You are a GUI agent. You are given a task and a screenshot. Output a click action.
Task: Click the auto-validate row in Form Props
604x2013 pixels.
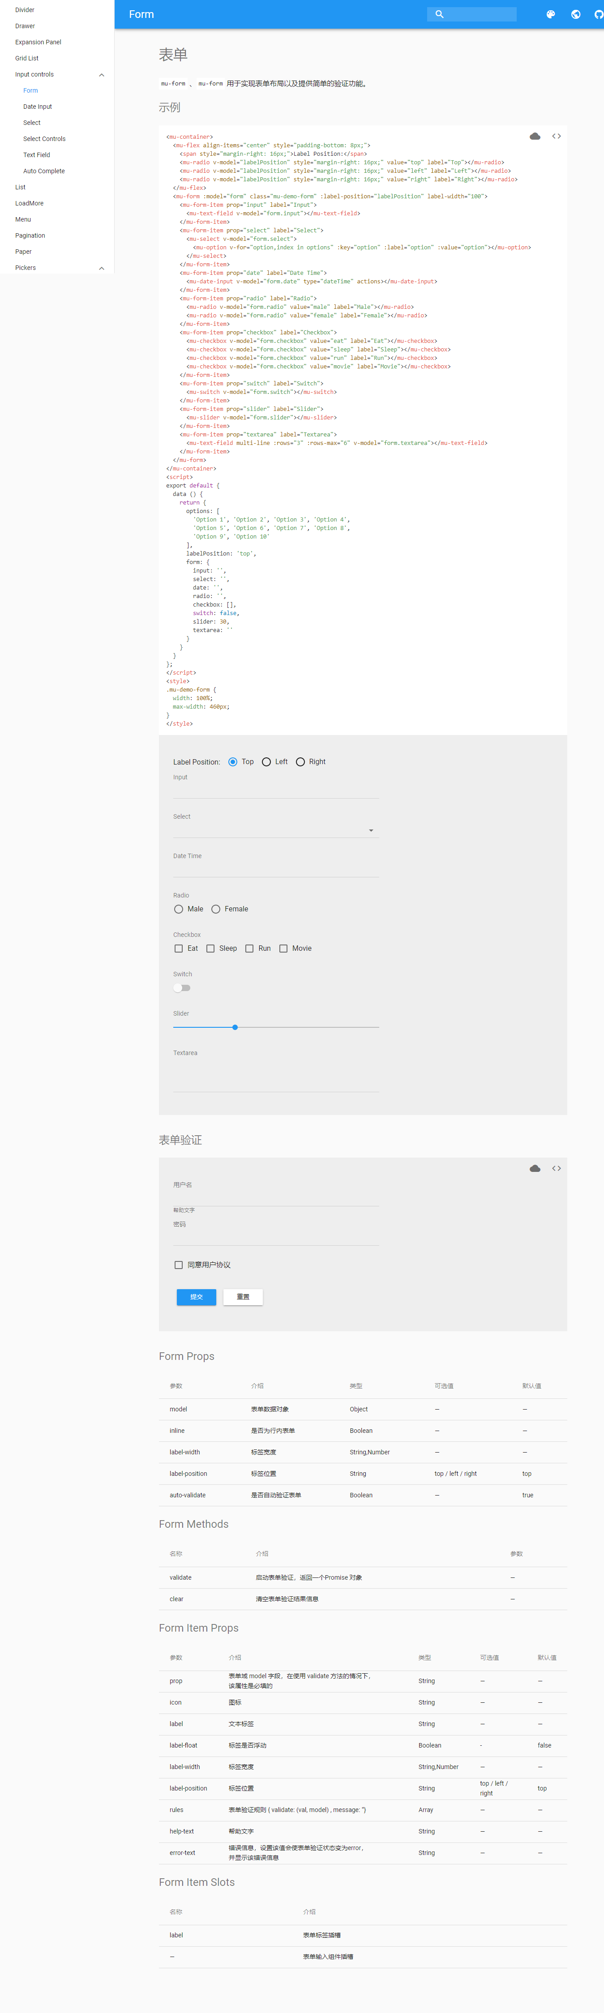pyautogui.click(x=363, y=1495)
